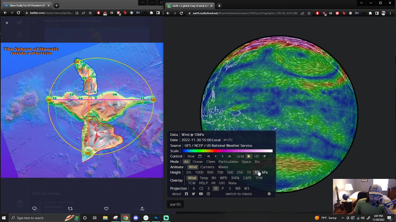Switch to the Steve Scully Twitter tab
This screenshot has height=222, width=396.
click(26, 6)
